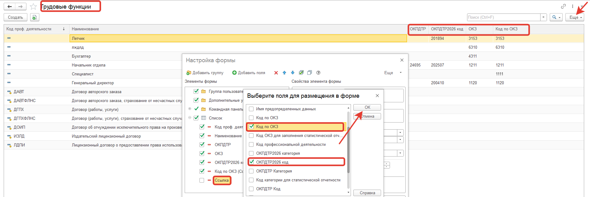Move form element up with blue arrow
Image resolution: width=590 pixels, height=197 pixels.
click(284, 73)
